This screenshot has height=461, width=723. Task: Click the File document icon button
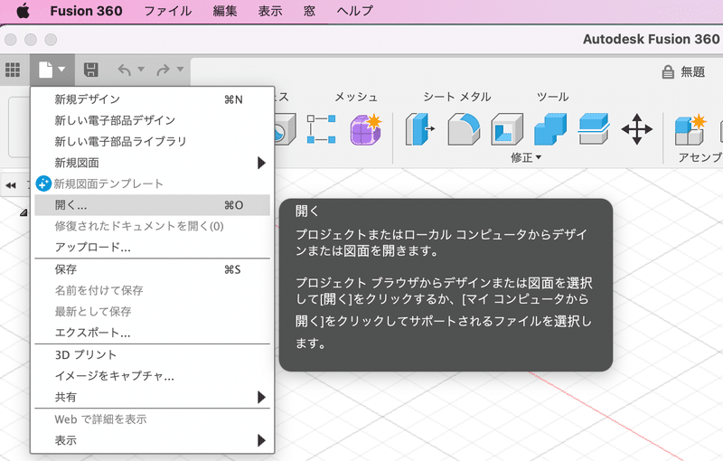[x=46, y=70]
